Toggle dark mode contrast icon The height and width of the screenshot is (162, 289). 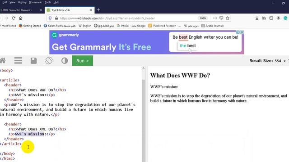tap(65, 61)
